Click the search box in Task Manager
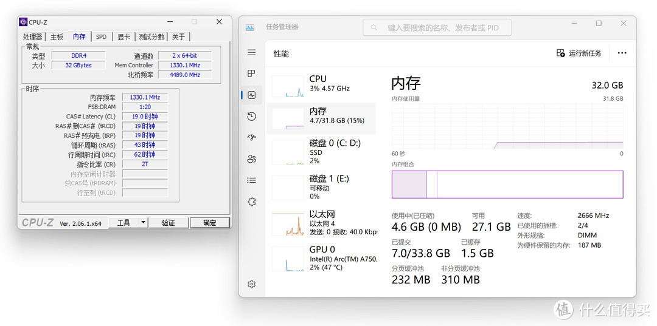Viewport: 657px width, 326px height. pyautogui.click(x=437, y=28)
